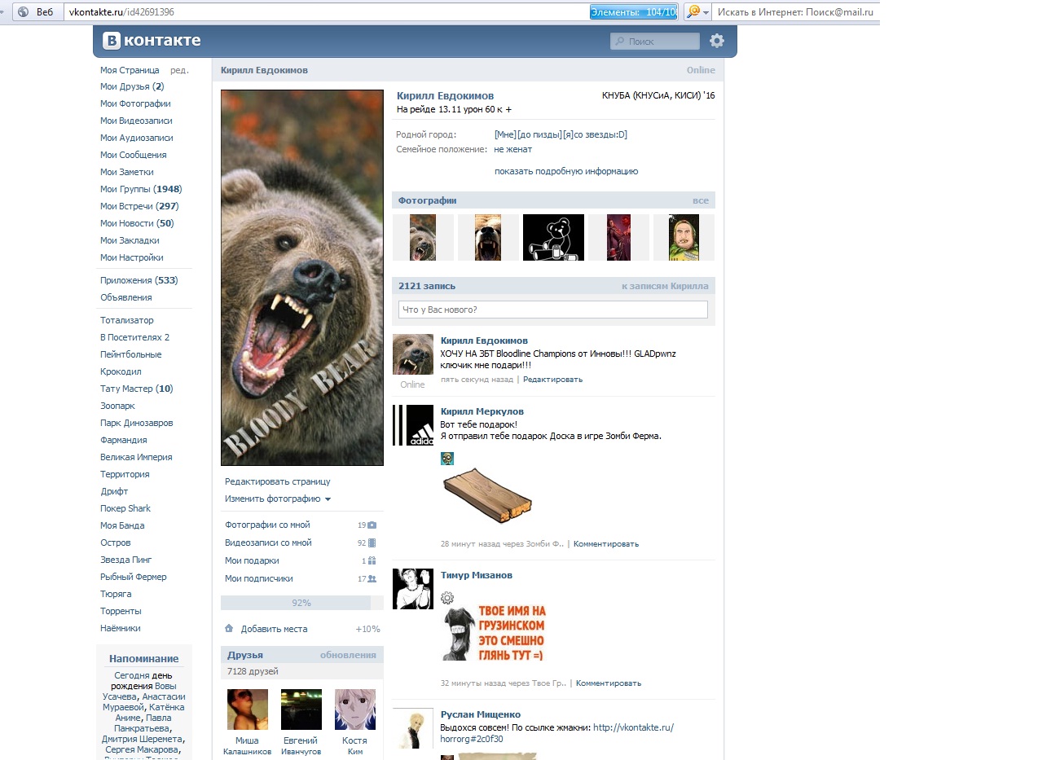1038x760 pixels.
Task: Open Мои Сообщения in left menu
Action: coord(133,155)
